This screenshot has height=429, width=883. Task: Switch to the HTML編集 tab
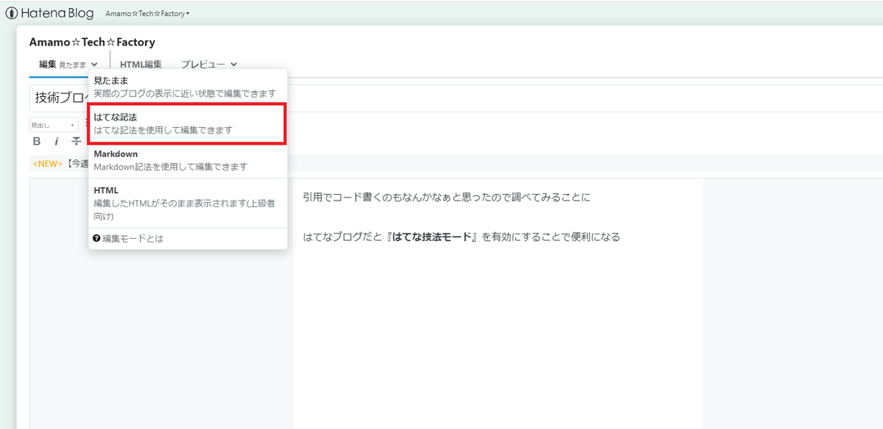(x=141, y=65)
